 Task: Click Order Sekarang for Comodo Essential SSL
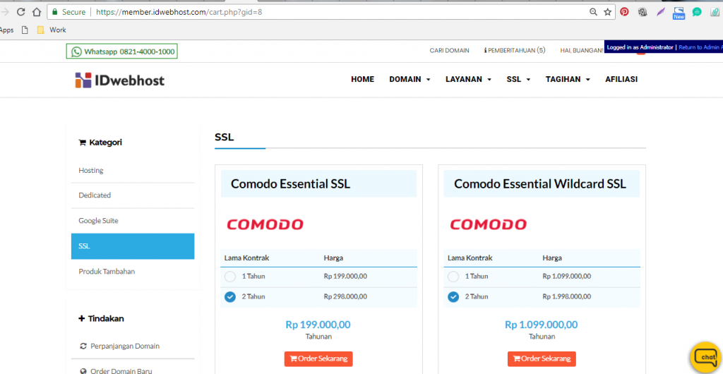pos(318,358)
